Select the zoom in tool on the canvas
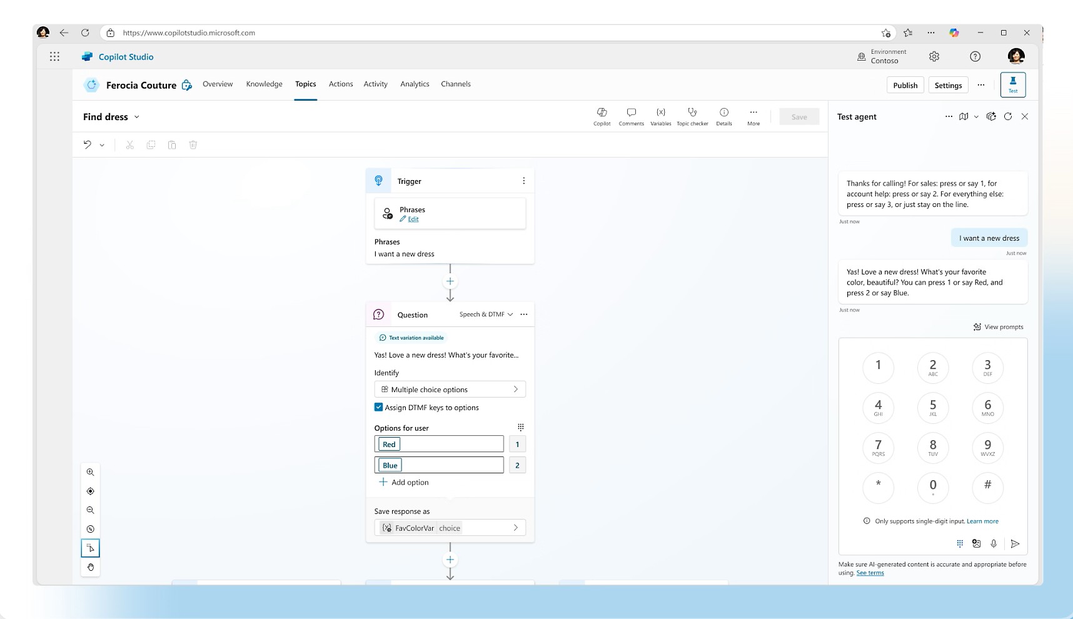 coord(90,472)
